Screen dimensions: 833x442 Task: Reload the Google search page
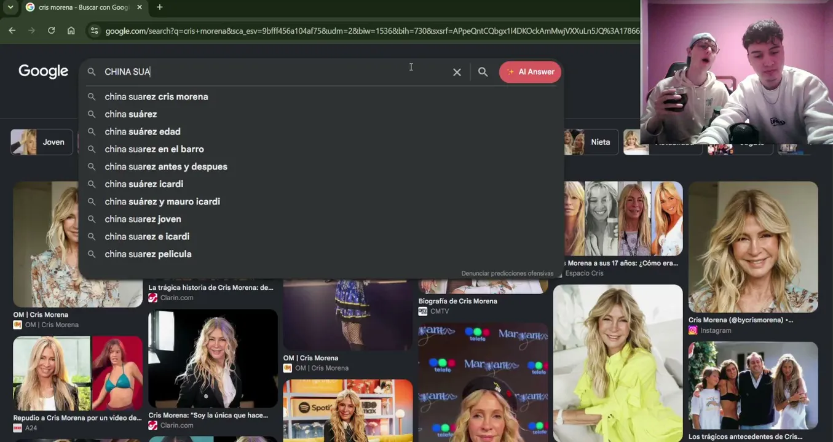52,31
